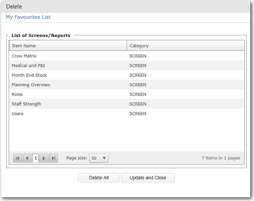This screenshot has width=254, height=201.
Task: Pick the Planning Overview row
Action: point(127,84)
